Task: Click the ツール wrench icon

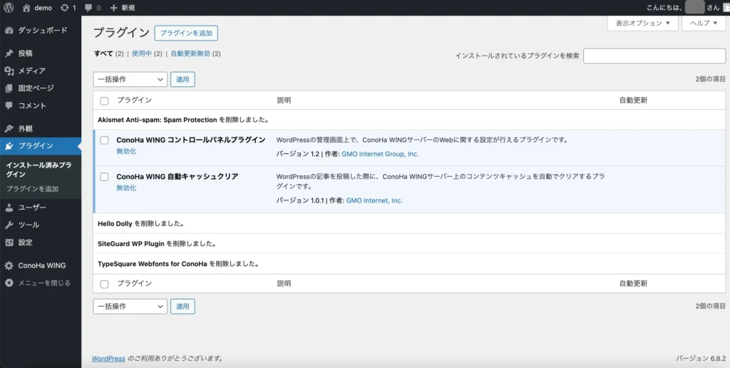Action: 9,225
